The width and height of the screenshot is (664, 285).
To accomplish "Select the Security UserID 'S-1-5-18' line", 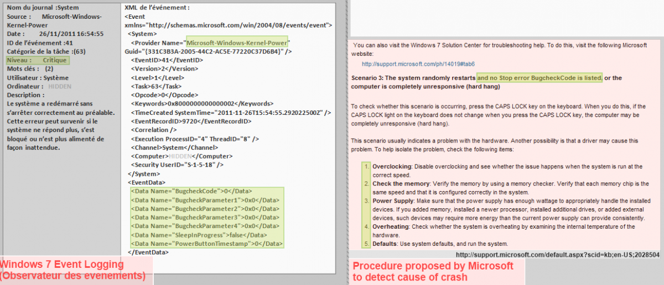I will [x=177, y=165].
